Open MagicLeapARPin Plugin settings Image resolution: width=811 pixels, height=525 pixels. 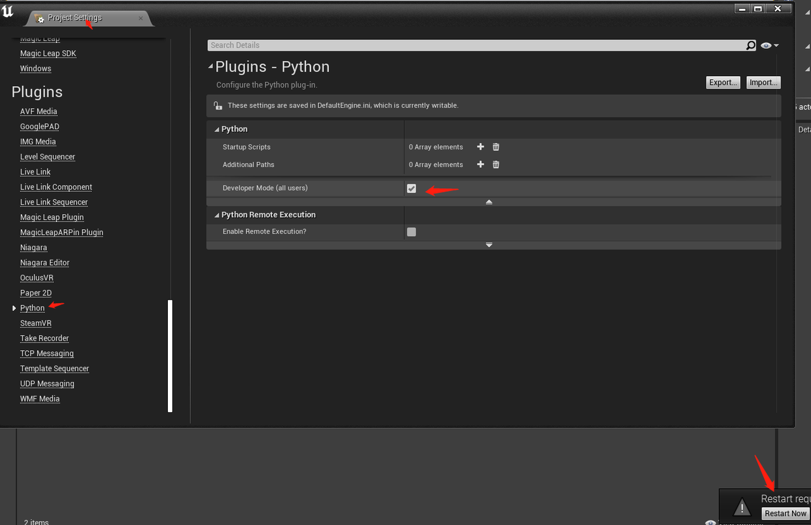(61, 232)
